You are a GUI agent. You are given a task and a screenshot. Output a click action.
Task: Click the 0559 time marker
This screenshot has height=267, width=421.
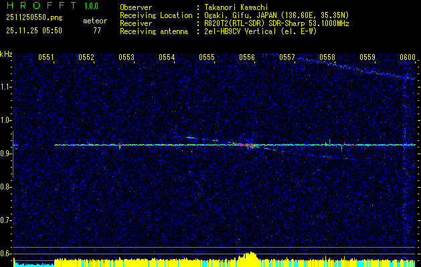point(367,57)
